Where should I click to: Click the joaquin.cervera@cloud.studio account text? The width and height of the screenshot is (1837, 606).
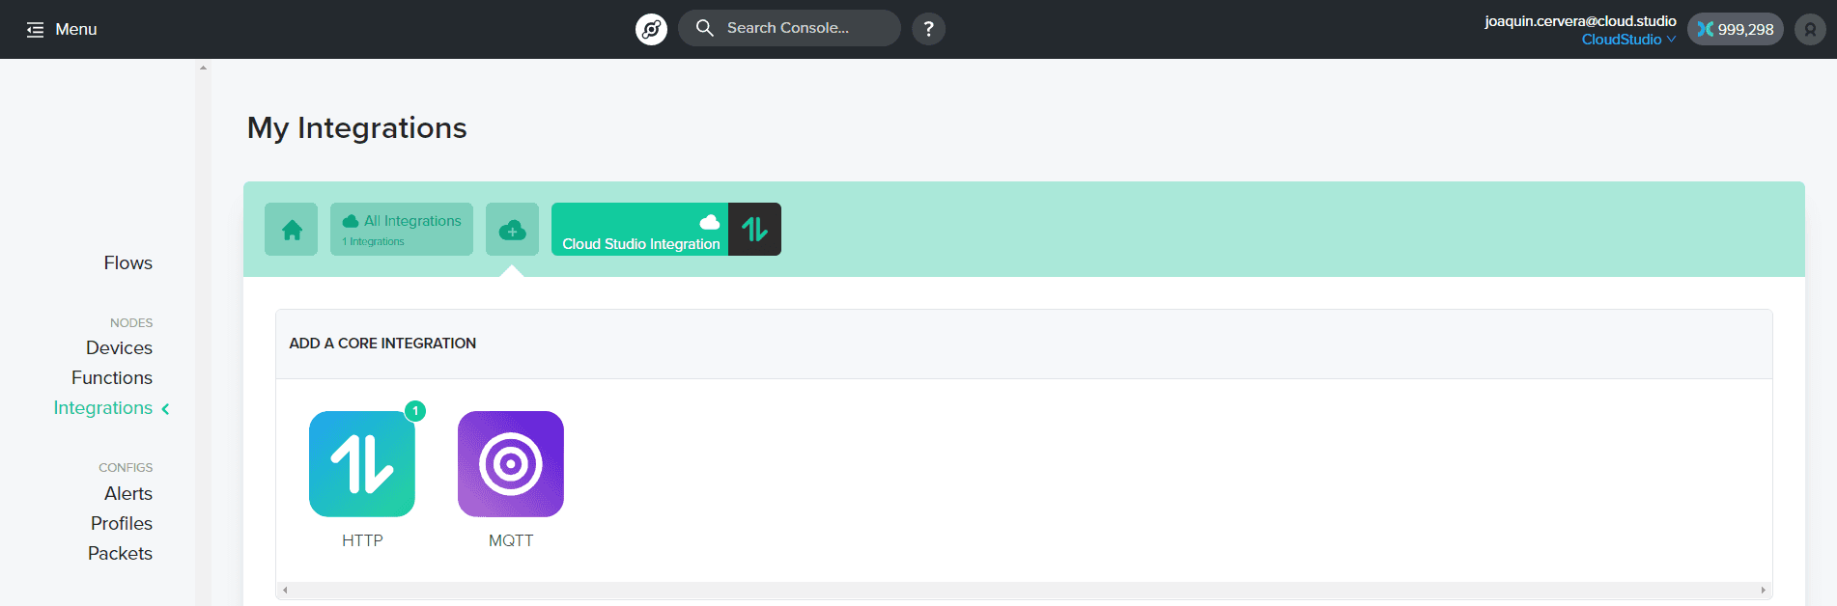pyautogui.click(x=1580, y=21)
